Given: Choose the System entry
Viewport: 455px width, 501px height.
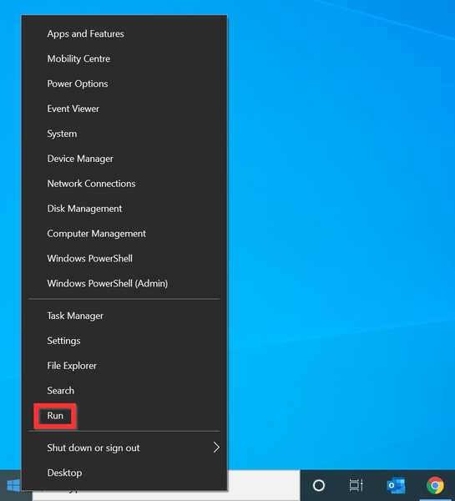Looking at the screenshot, I should click(x=124, y=134).
